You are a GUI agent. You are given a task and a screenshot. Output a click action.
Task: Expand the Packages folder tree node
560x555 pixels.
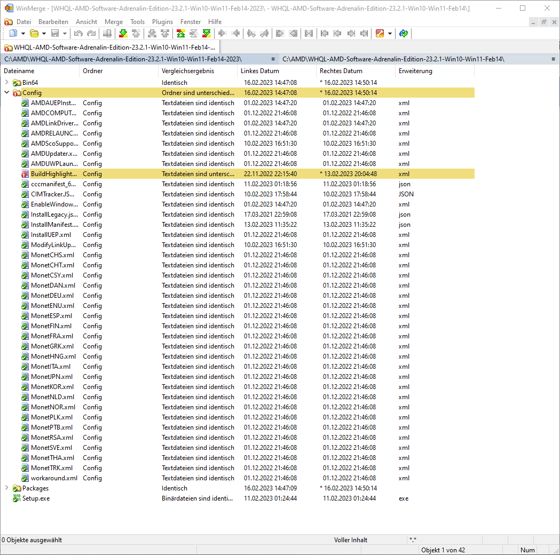coord(6,488)
